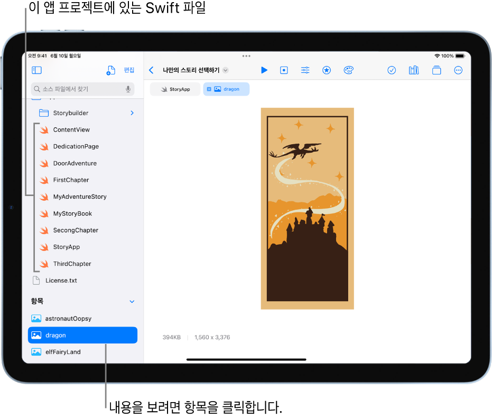Screen dimensions: 492x419
Task: Toggle the sidebar panel icon
Action: [x=36, y=70]
